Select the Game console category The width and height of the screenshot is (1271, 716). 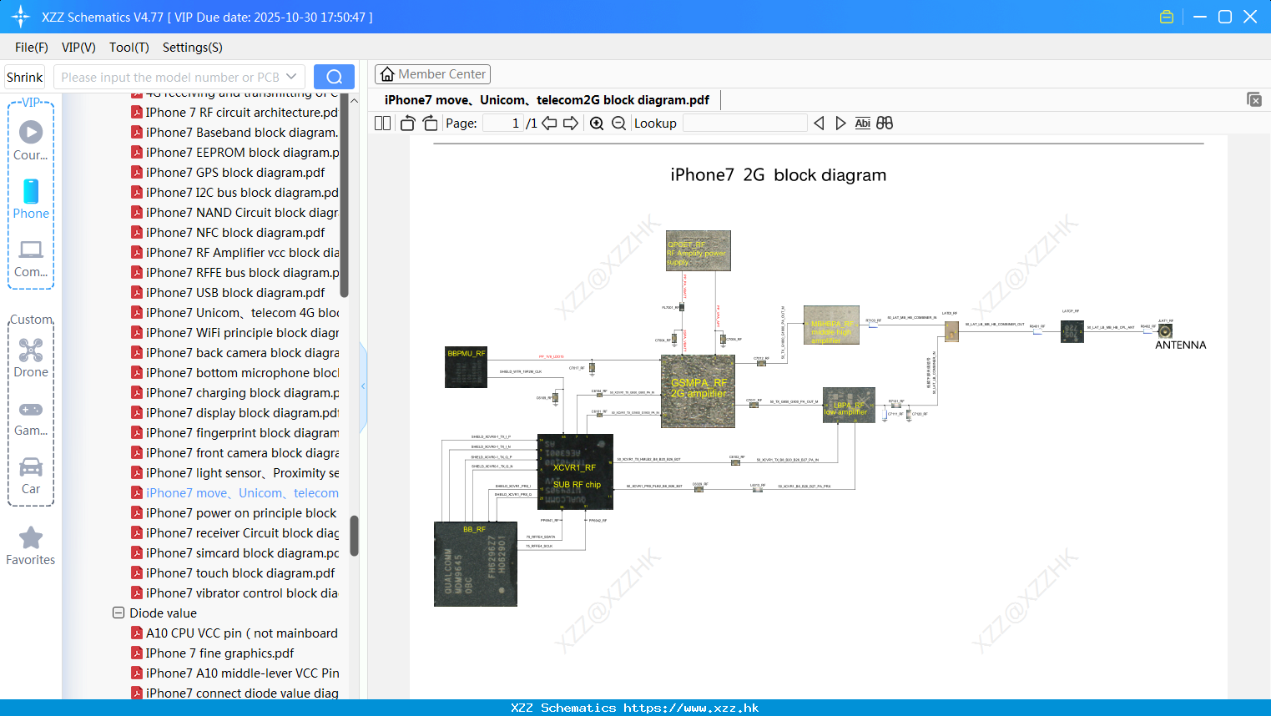[x=31, y=418]
